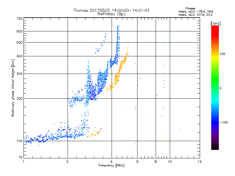Click the plot title "Tromsø 20170503 14:00:00-14:01:43"
Image resolution: width=235 pixels, height=176 pixels.
[111, 10]
